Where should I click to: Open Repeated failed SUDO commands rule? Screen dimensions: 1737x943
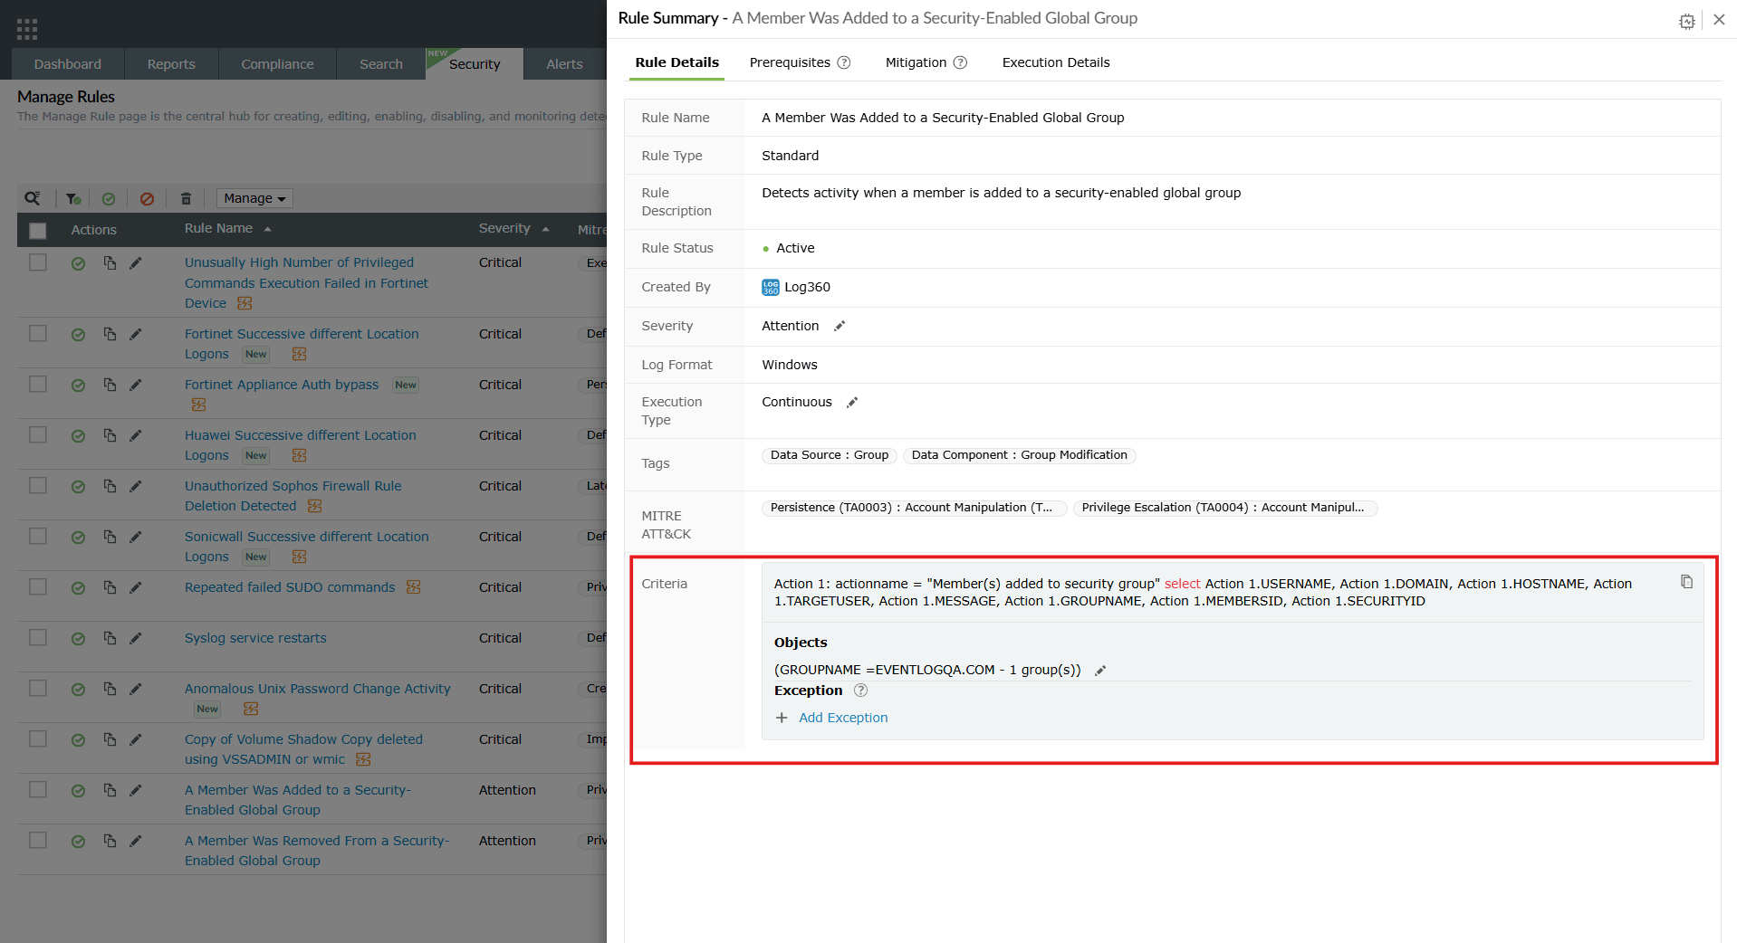pos(290,587)
